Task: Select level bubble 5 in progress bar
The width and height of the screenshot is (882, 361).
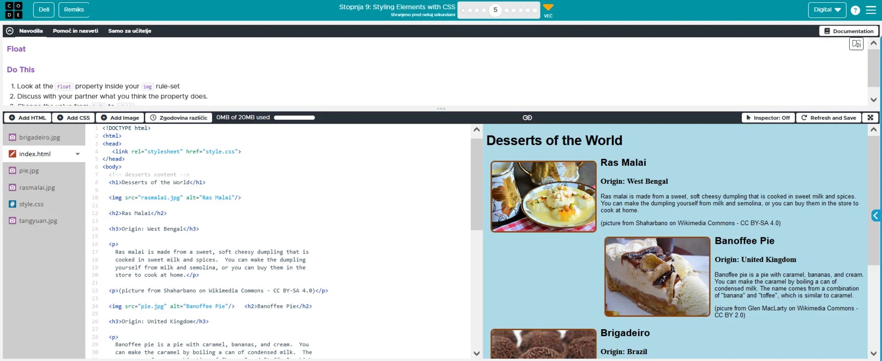Action: pyautogui.click(x=495, y=10)
